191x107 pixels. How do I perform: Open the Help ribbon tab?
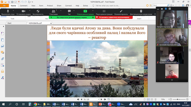point(77,6)
